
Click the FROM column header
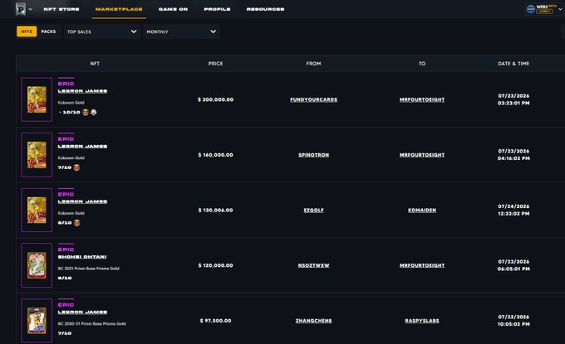[313, 64]
